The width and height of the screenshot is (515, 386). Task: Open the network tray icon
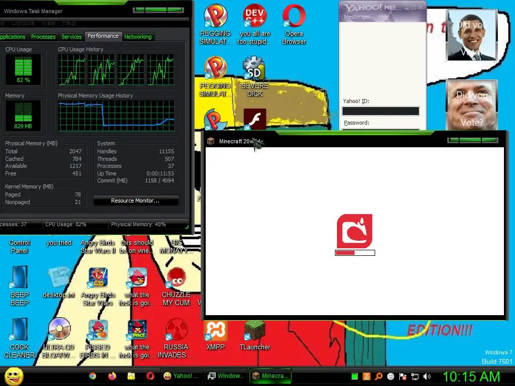pyautogui.click(x=415, y=376)
